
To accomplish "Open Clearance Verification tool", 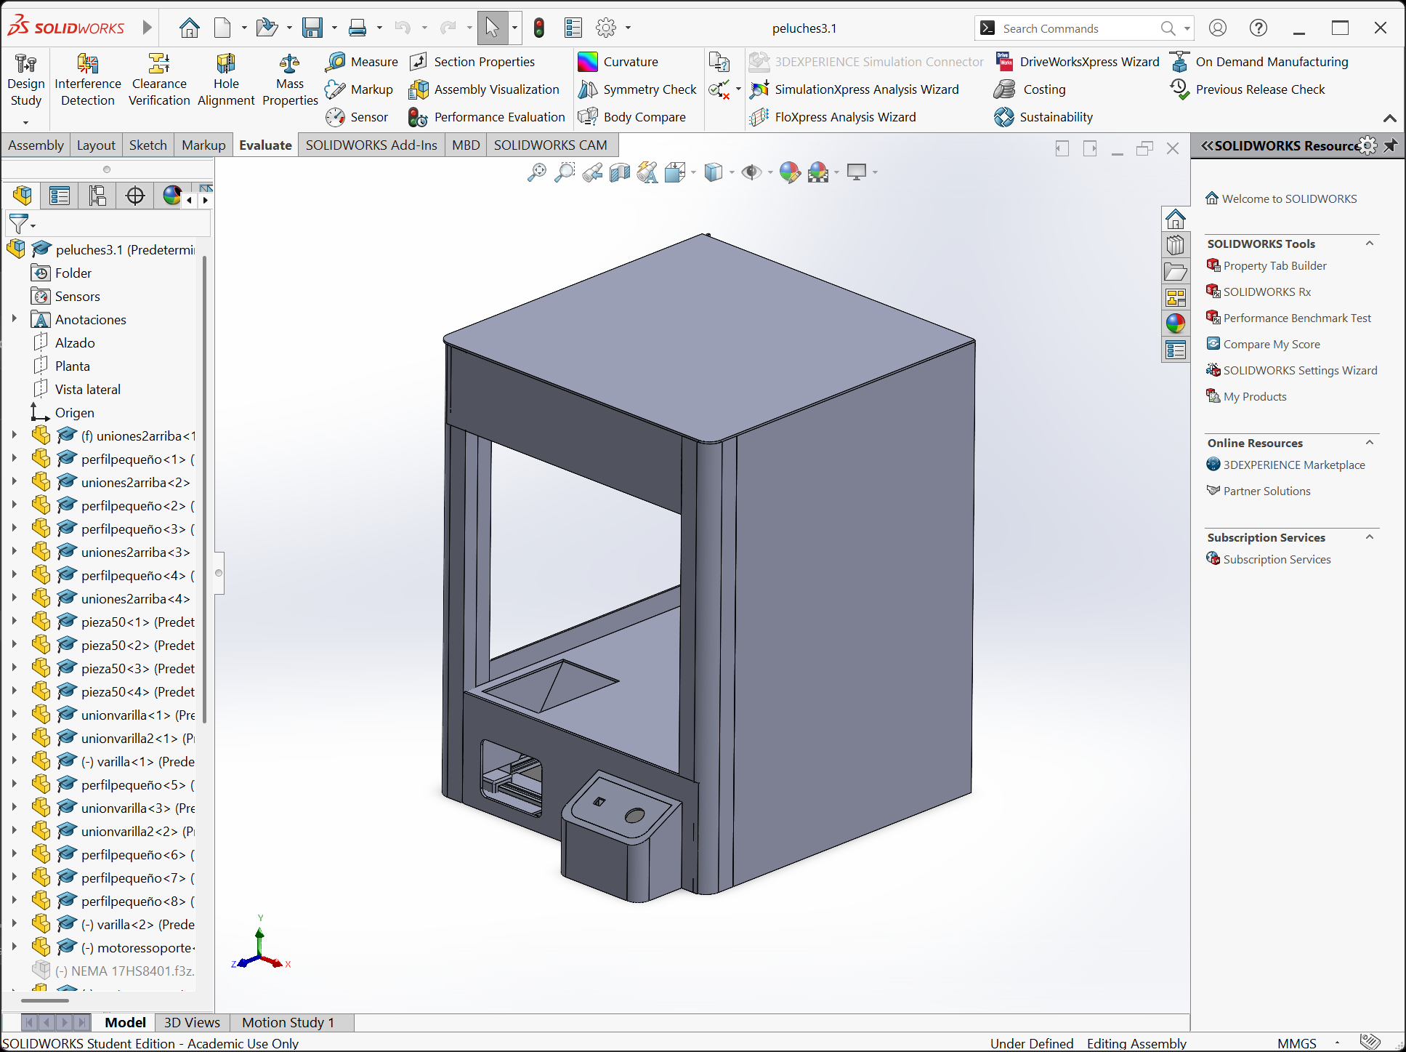I will [159, 81].
